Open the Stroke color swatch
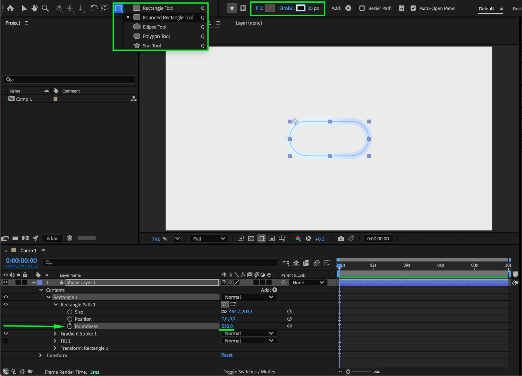 300,8
